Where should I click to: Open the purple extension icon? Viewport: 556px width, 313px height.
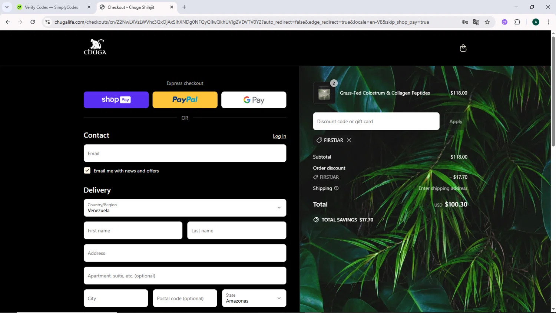pyautogui.click(x=504, y=22)
